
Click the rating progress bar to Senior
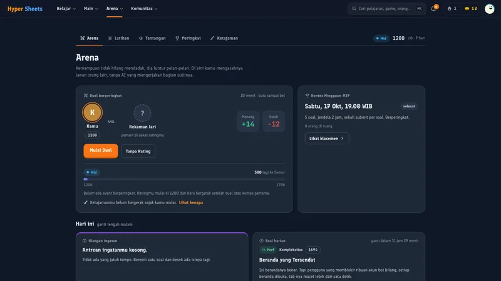(x=184, y=179)
